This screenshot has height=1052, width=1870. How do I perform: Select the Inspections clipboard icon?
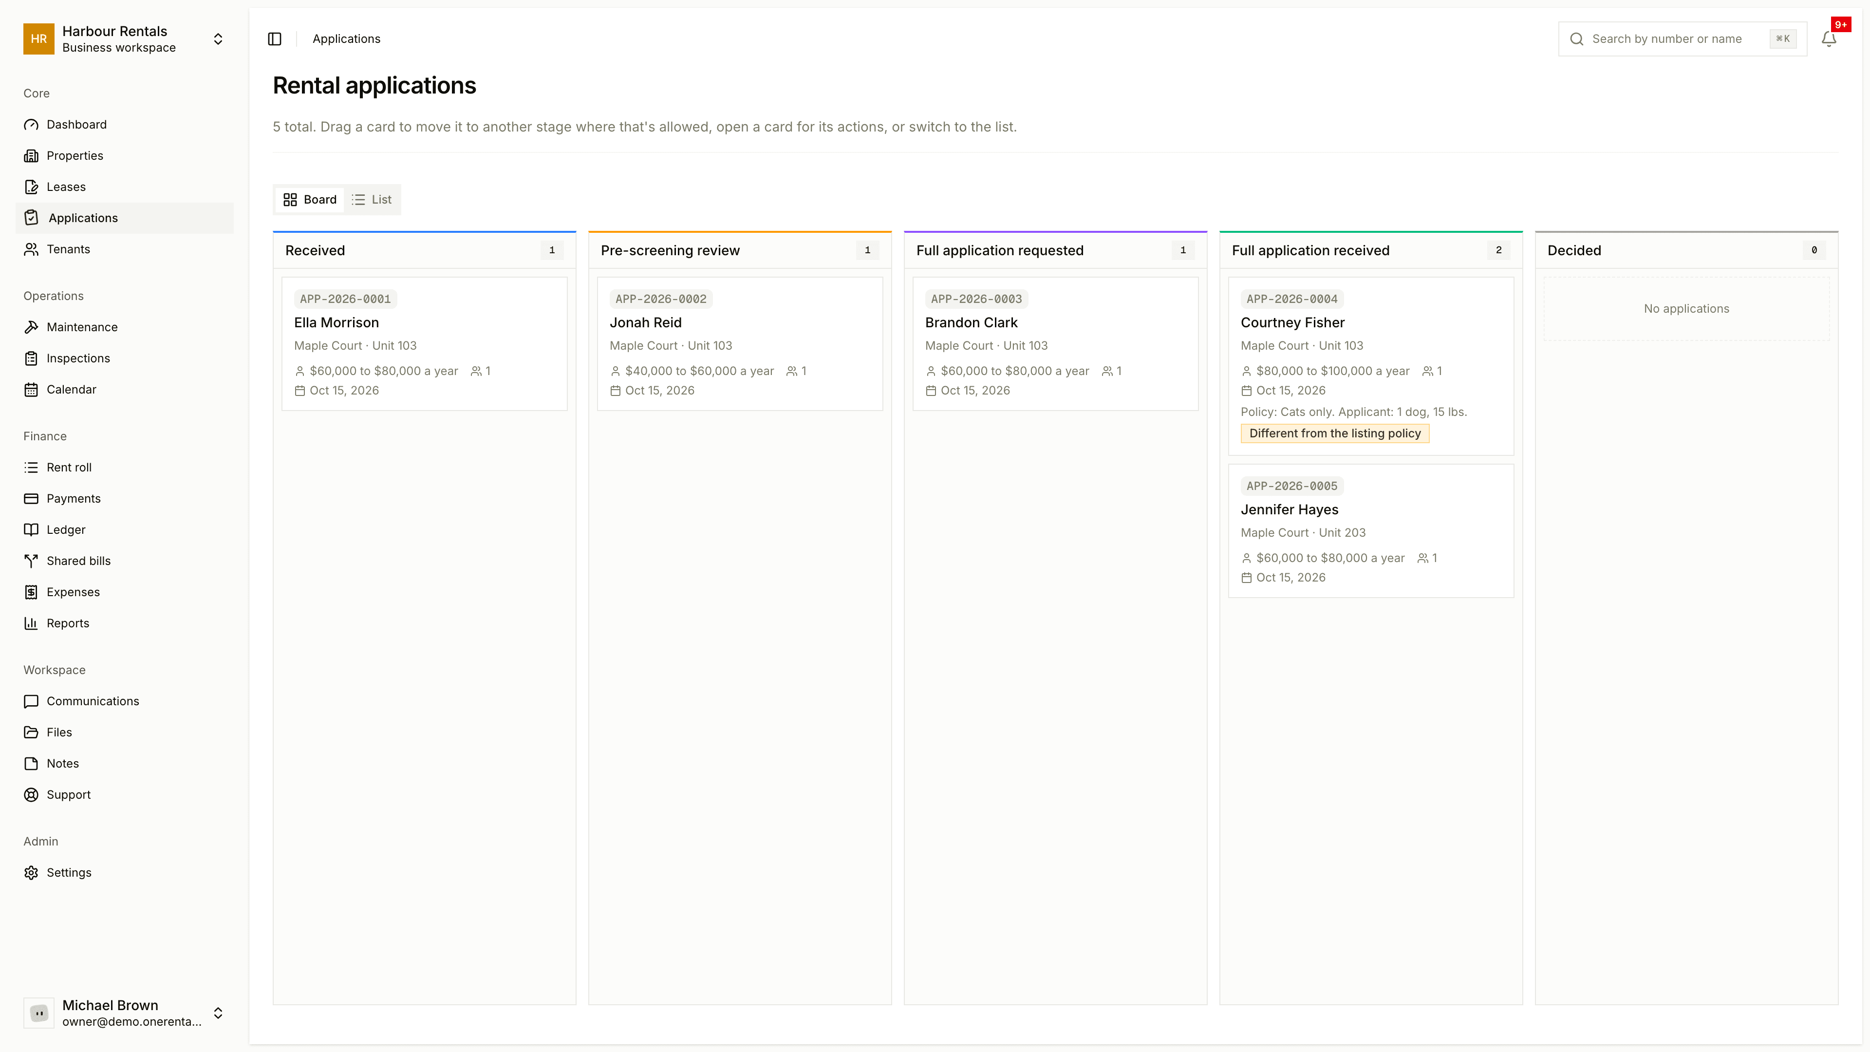point(31,358)
